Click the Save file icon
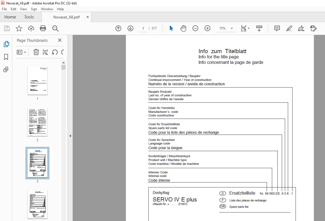This screenshot has height=221, width=325. coord(7,28)
